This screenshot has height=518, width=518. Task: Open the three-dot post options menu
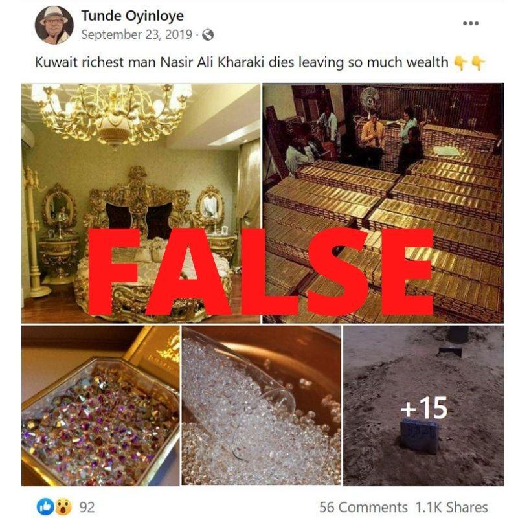coord(471,23)
